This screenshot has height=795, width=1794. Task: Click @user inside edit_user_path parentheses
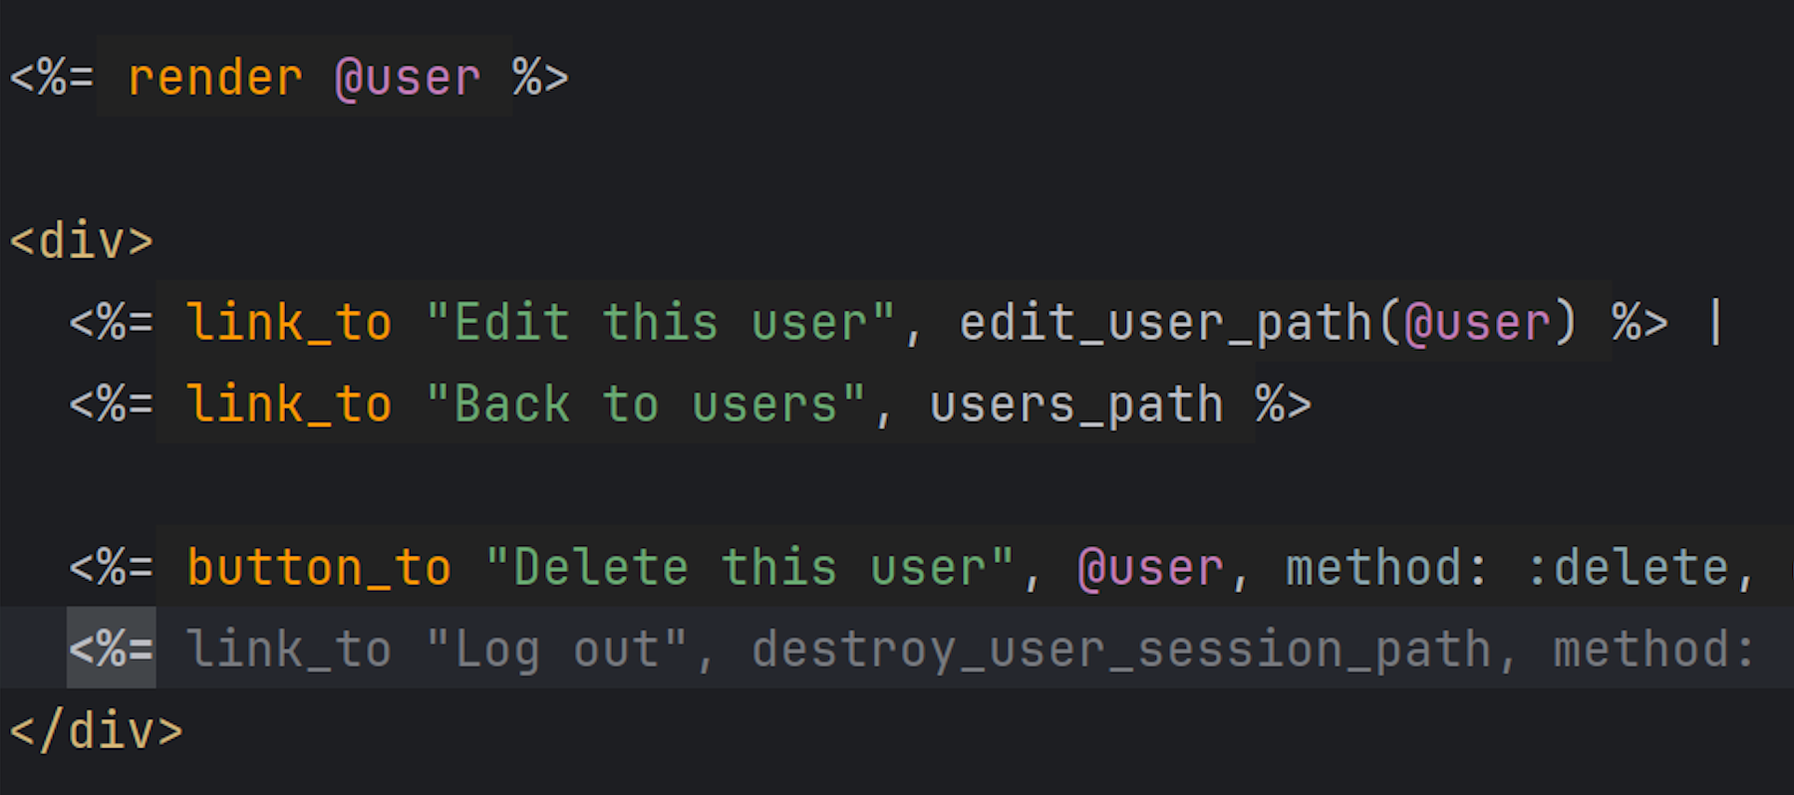pos(1477,323)
